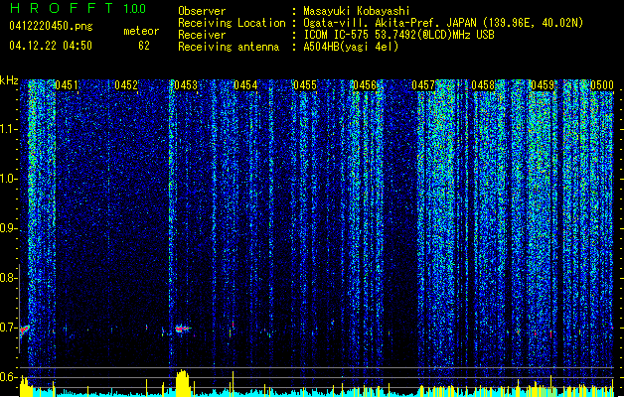Click the 1.1 frequency axis label

coord(8,129)
